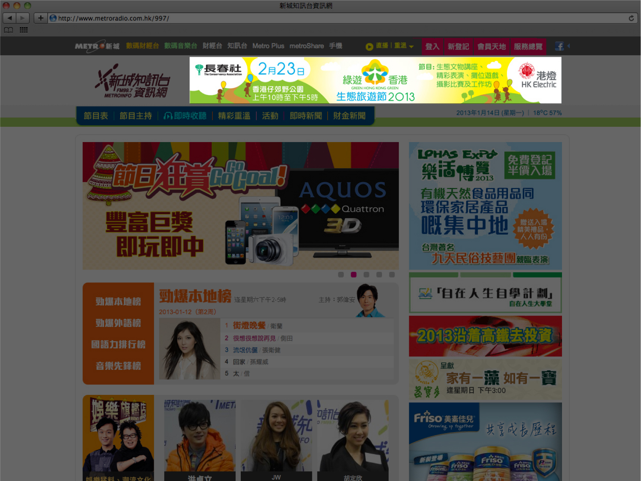641x481 pixels.
Task: Select the 節目主持 menu item
Action: 136,116
